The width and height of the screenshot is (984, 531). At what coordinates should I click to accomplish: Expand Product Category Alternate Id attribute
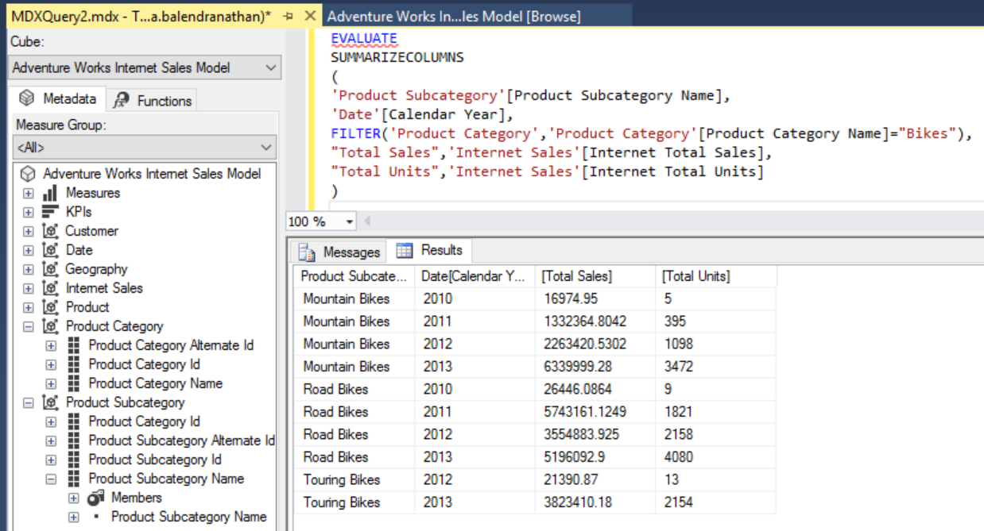click(x=51, y=345)
